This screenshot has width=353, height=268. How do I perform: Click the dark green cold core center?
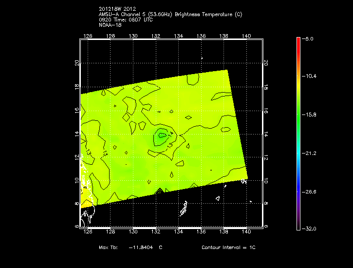pos(161,137)
